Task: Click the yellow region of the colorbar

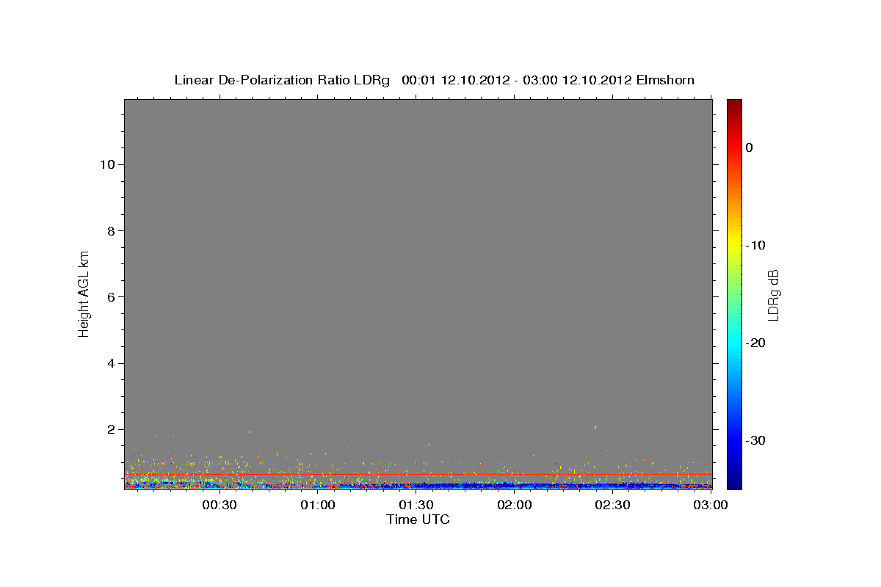Action: tap(733, 245)
